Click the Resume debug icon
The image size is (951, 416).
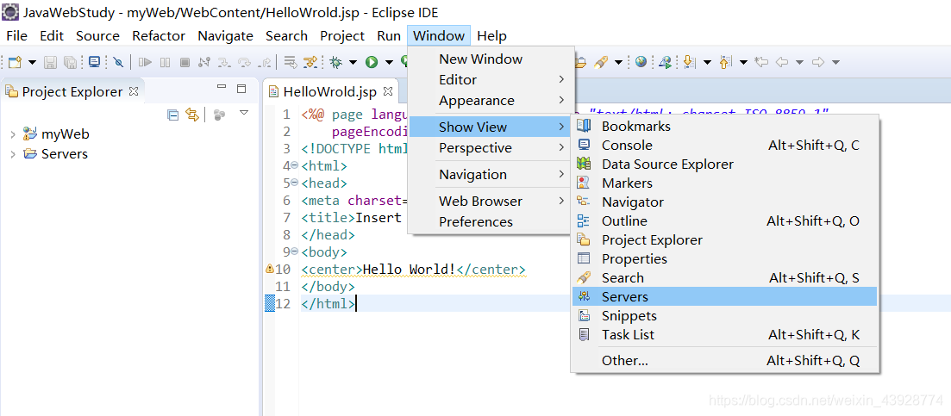[145, 62]
